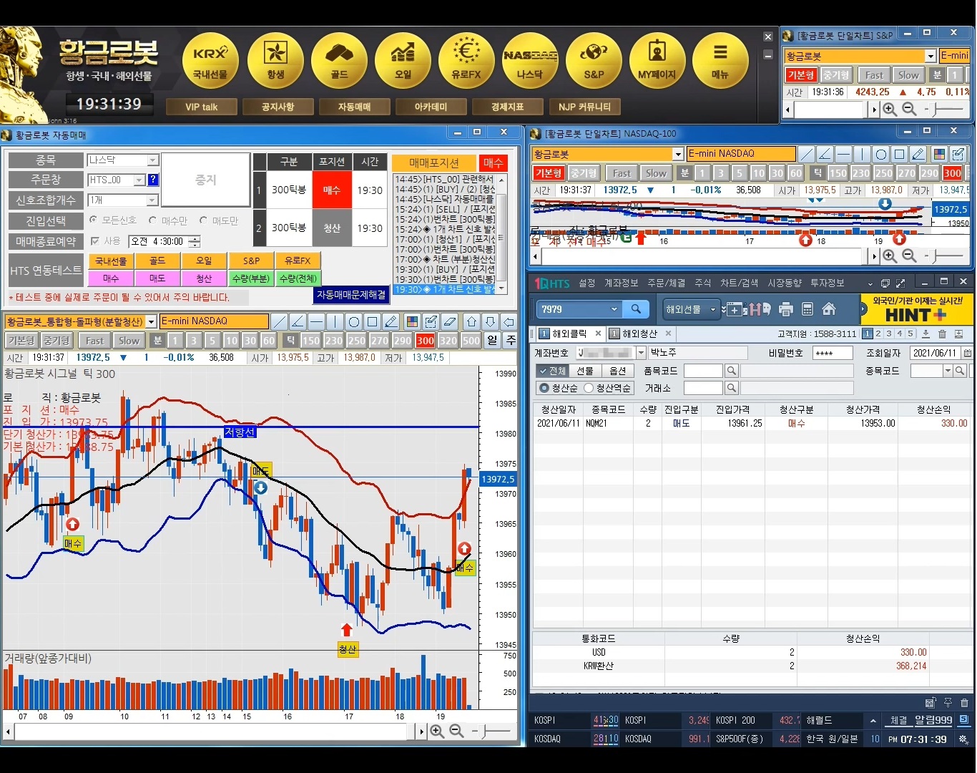Click trash icon in 1Q HTS tab bar
The width and height of the screenshot is (977, 773).
tap(942, 334)
